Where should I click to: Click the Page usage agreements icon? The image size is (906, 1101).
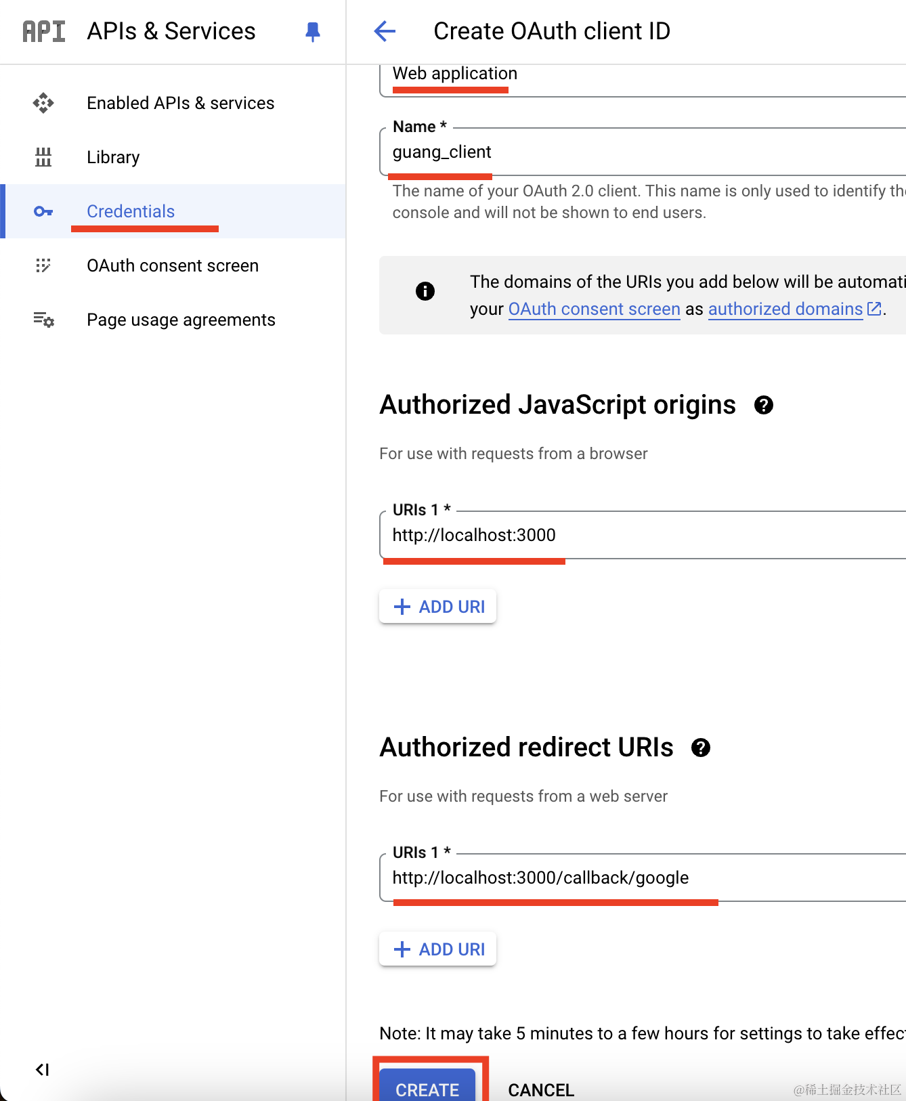coord(43,320)
